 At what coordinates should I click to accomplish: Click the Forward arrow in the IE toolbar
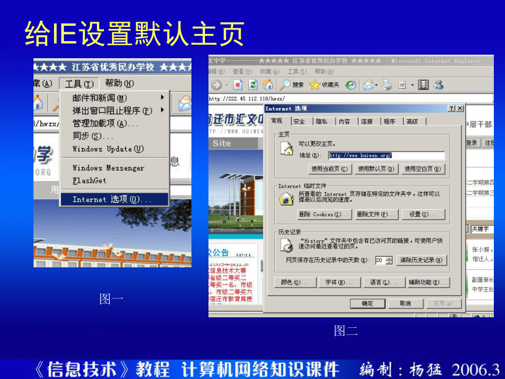click(x=217, y=85)
